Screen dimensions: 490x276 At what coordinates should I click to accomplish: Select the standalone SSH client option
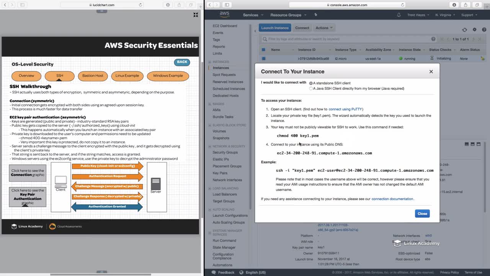(x=311, y=83)
